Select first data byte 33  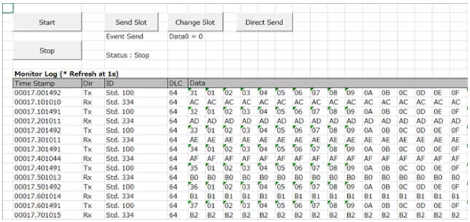(196, 130)
